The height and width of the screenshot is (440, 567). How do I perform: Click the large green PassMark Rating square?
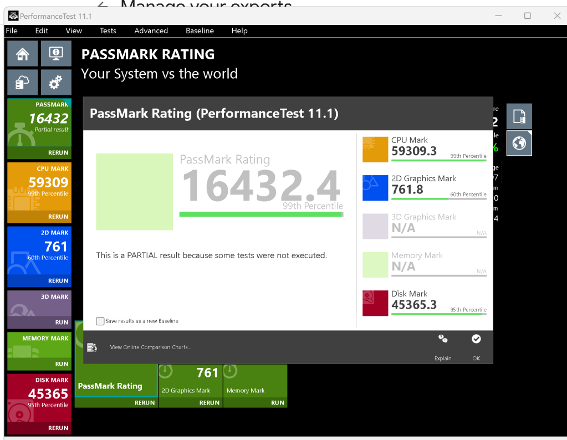(x=135, y=192)
